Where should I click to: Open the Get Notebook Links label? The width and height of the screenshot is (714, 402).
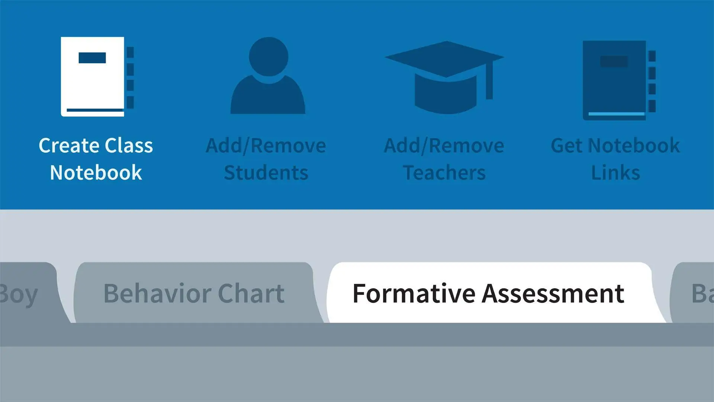[x=615, y=159]
